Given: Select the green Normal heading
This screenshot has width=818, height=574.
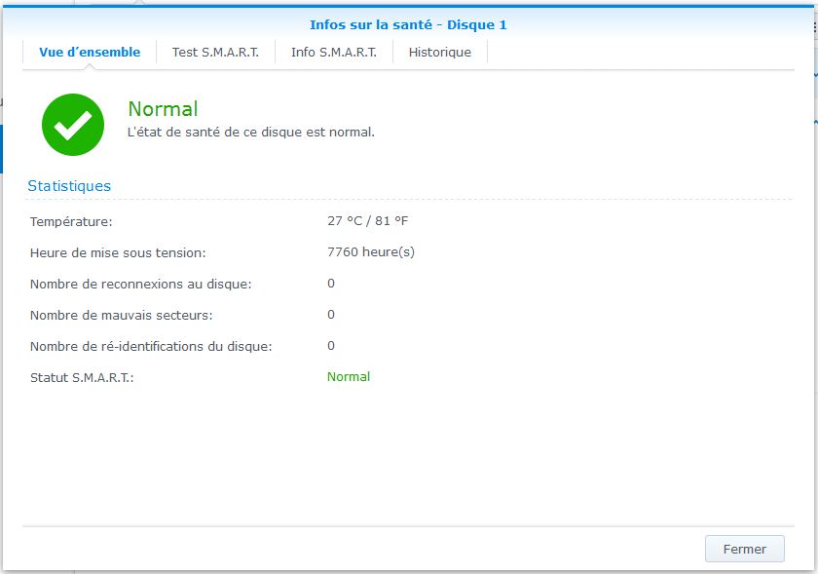Looking at the screenshot, I should (x=163, y=108).
